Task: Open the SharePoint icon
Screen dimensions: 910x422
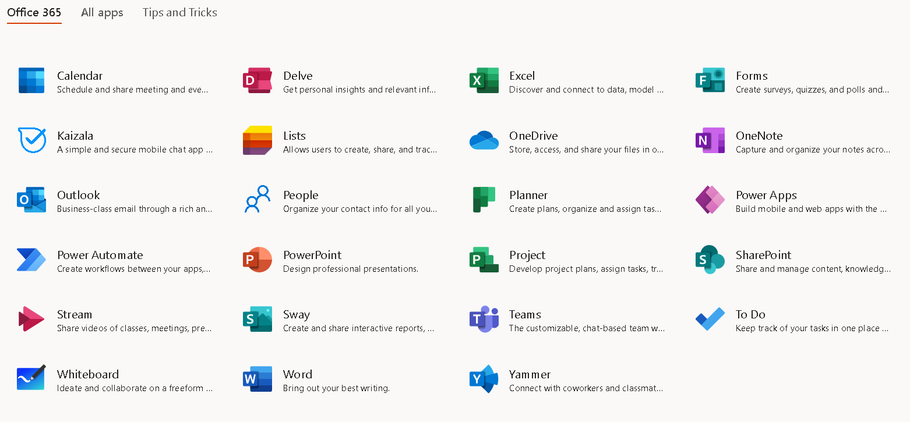Action: 710,260
